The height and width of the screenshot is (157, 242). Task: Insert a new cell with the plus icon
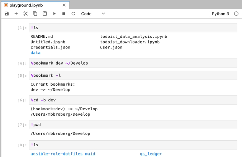click(16, 14)
